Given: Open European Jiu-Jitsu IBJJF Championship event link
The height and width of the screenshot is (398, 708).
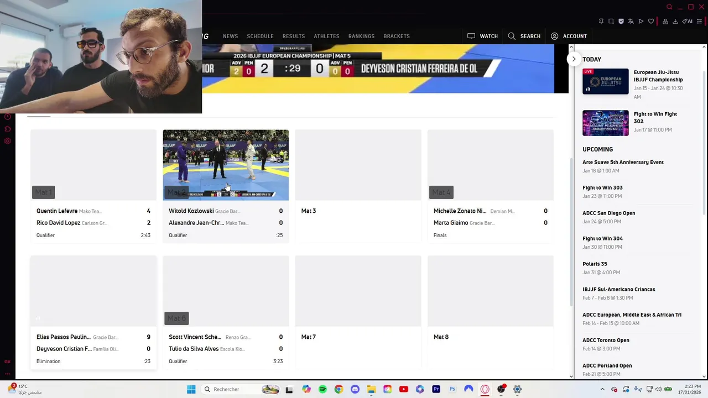Looking at the screenshot, I should pyautogui.click(x=658, y=76).
